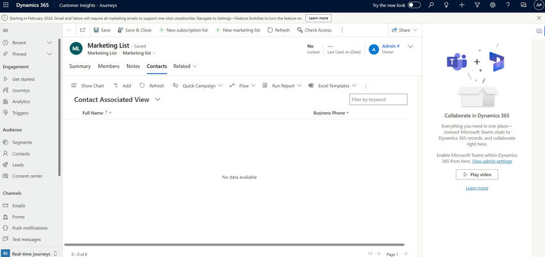Open Contacts in sidebar
This screenshot has height=257, width=545.
tap(21, 154)
